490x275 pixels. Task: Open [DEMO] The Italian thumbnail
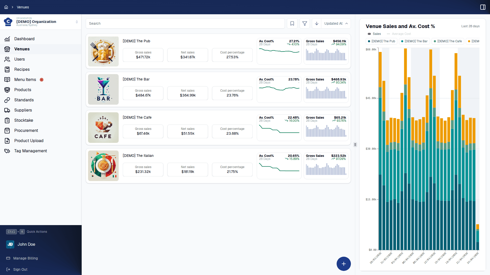point(103,166)
